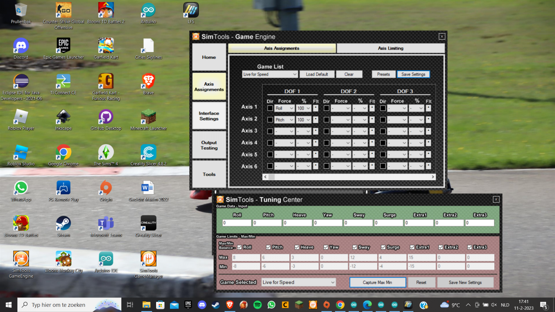Image resolution: width=555 pixels, height=312 pixels.
Task: Open the GitHub Desktop icon
Action: click(106, 120)
